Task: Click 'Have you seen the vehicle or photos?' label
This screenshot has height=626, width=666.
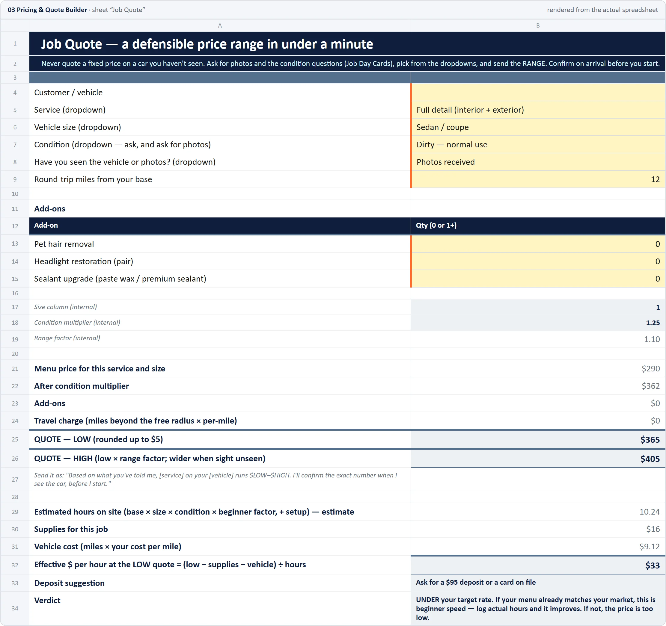Action: pos(125,162)
